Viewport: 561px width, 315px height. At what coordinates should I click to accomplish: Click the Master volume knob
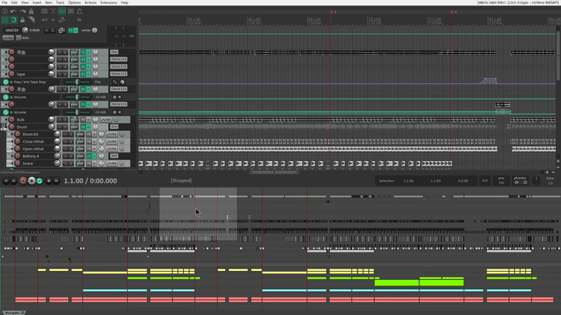click(x=25, y=30)
